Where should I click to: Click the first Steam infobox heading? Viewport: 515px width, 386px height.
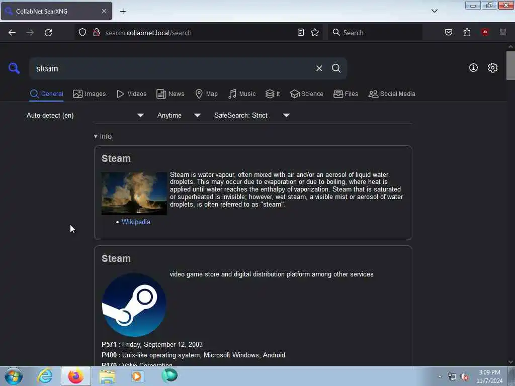click(116, 158)
